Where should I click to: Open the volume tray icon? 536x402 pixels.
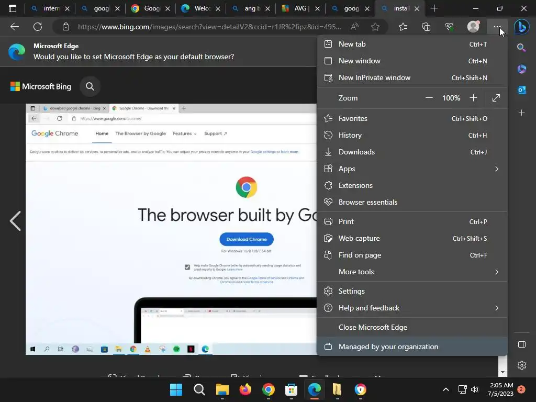click(474, 389)
